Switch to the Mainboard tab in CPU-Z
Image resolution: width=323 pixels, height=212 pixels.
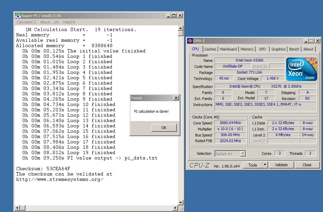tap(228, 49)
